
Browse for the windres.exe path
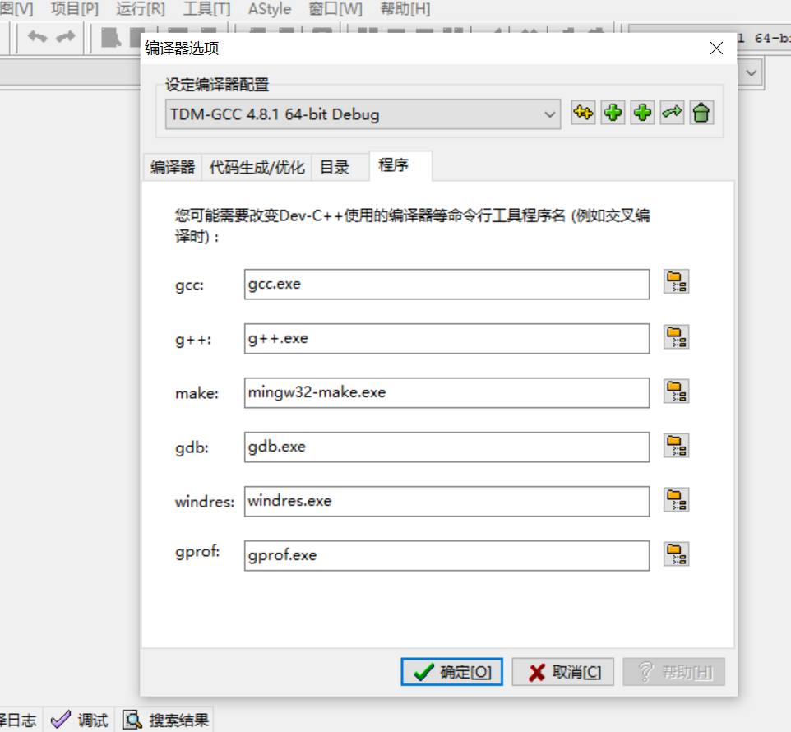tap(676, 499)
